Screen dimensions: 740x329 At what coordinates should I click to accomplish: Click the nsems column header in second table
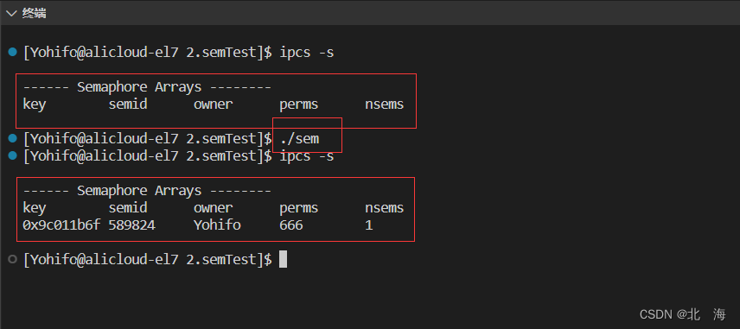(x=385, y=208)
